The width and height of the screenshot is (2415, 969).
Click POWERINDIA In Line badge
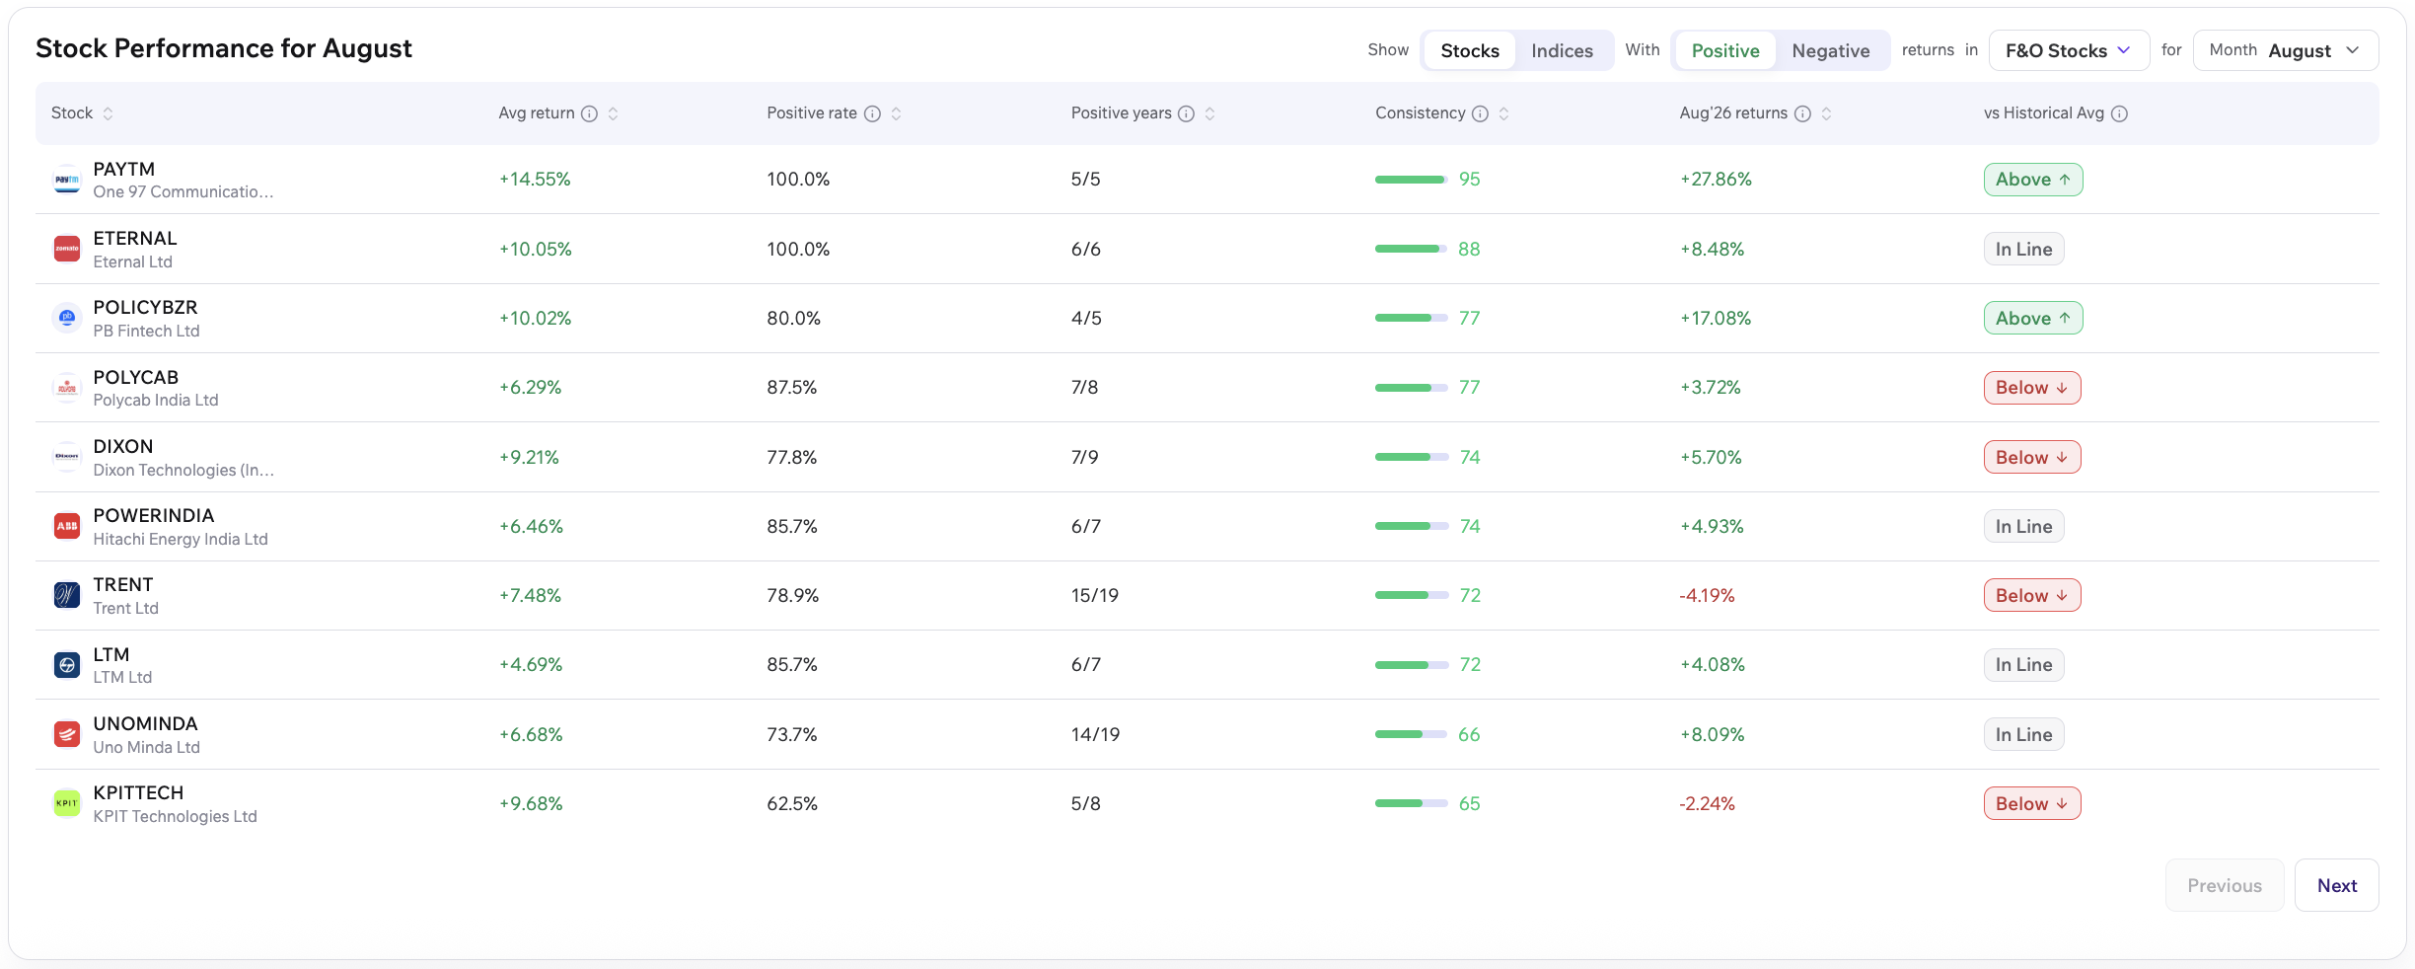click(2024, 526)
